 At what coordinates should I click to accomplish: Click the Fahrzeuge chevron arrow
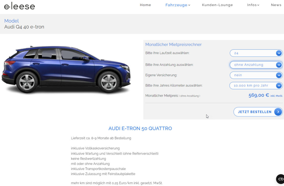(189, 5)
